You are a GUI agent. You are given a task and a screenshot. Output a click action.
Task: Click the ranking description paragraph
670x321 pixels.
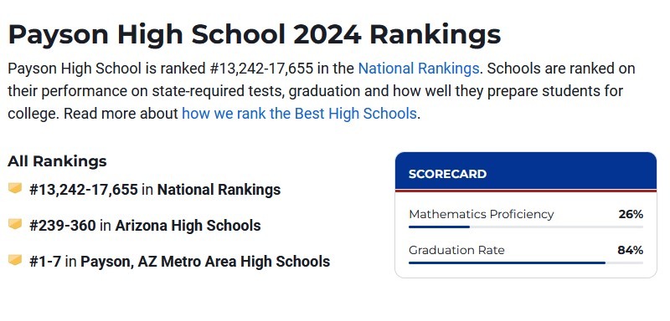[x=322, y=91]
